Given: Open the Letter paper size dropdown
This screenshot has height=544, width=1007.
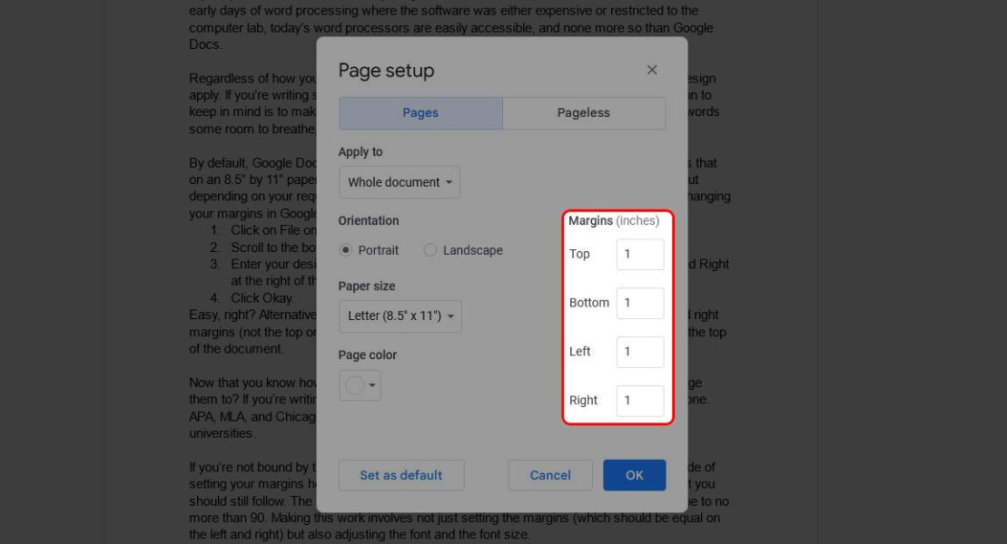Looking at the screenshot, I should point(400,316).
